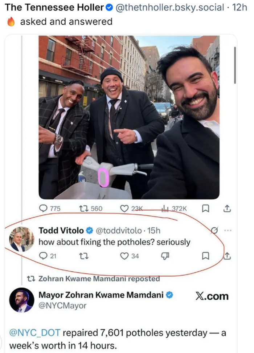Click the reply icon showing 775 comments

click(44, 208)
